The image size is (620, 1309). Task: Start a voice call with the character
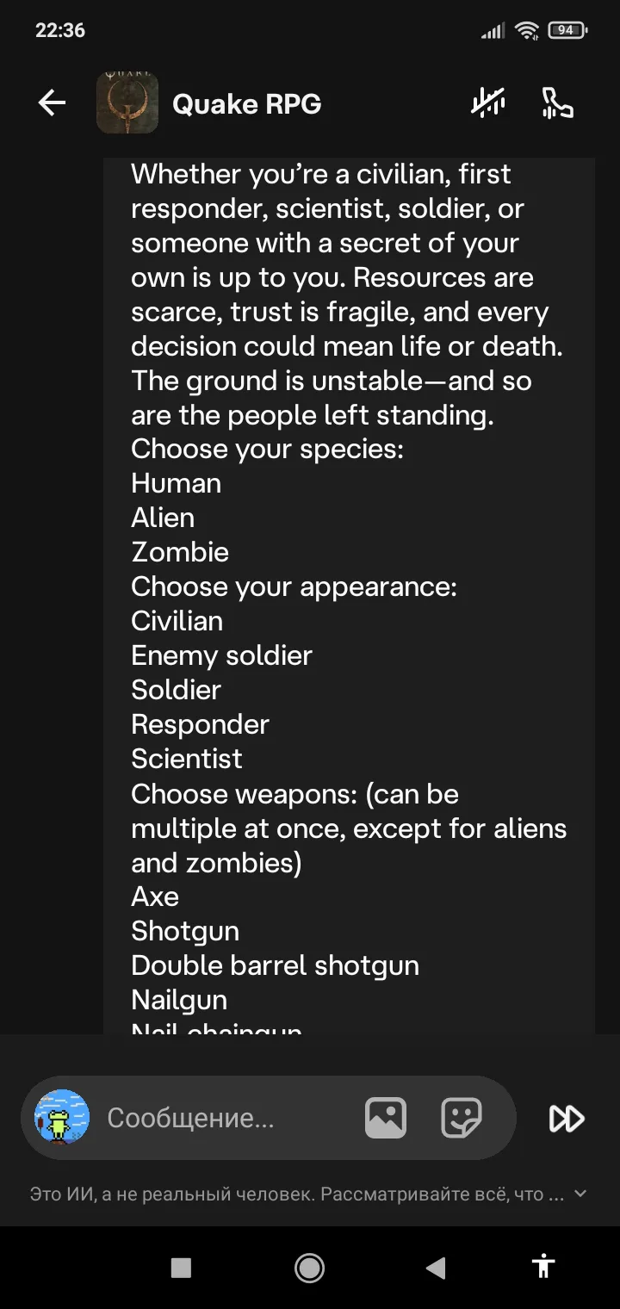click(557, 103)
